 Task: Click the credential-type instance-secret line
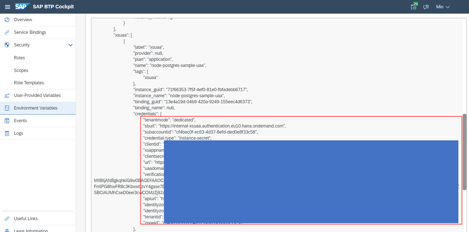pos(177,138)
